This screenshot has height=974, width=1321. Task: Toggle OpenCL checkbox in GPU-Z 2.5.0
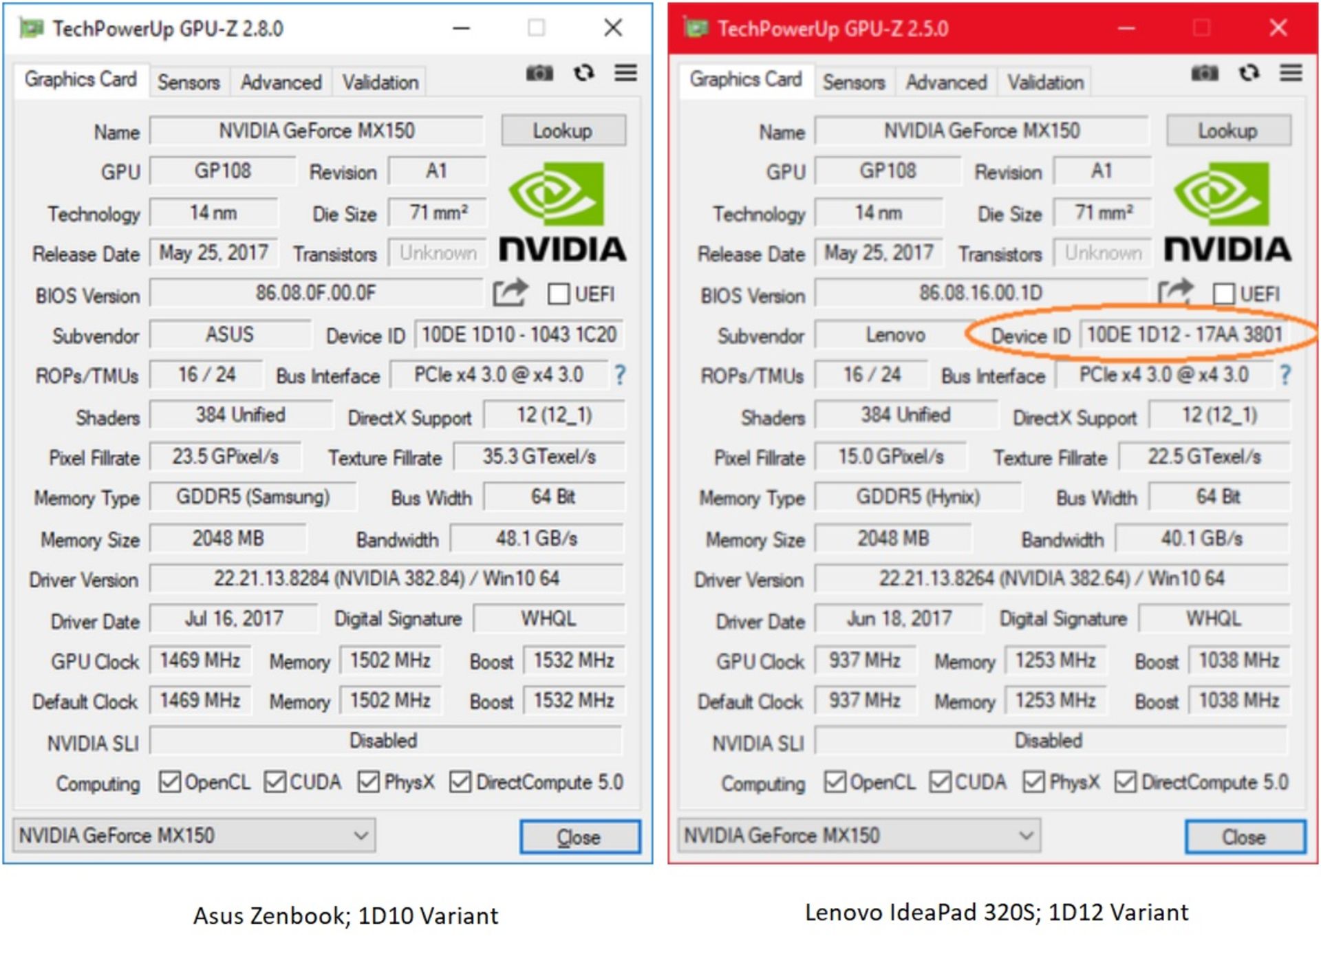pyautogui.click(x=835, y=782)
